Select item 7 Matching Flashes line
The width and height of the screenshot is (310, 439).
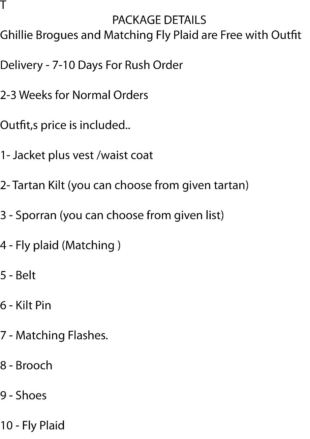point(54,336)
